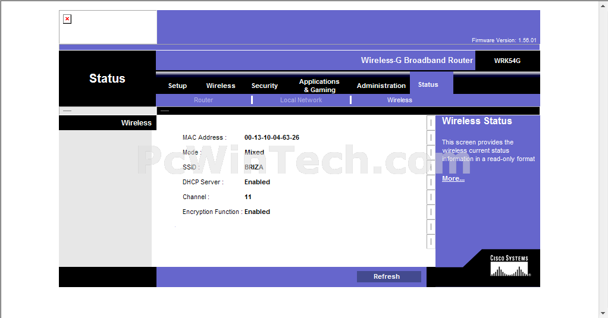Select the Wireless sub-tab under Status
This screenshot has width=608, height=318.
tap(399, 100)
